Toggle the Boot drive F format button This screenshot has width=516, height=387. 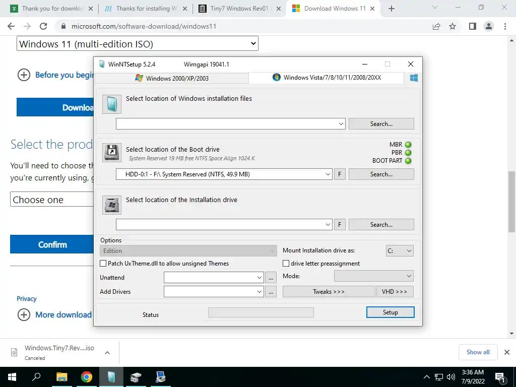point(340,174)
